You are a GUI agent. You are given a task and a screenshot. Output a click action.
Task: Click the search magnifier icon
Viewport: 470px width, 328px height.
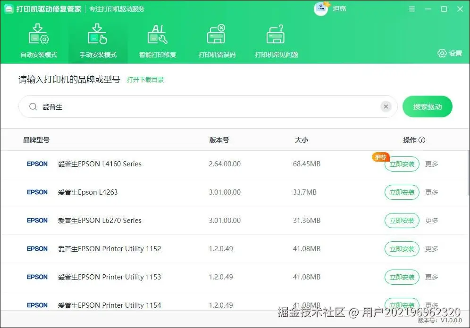click(33, 107)
